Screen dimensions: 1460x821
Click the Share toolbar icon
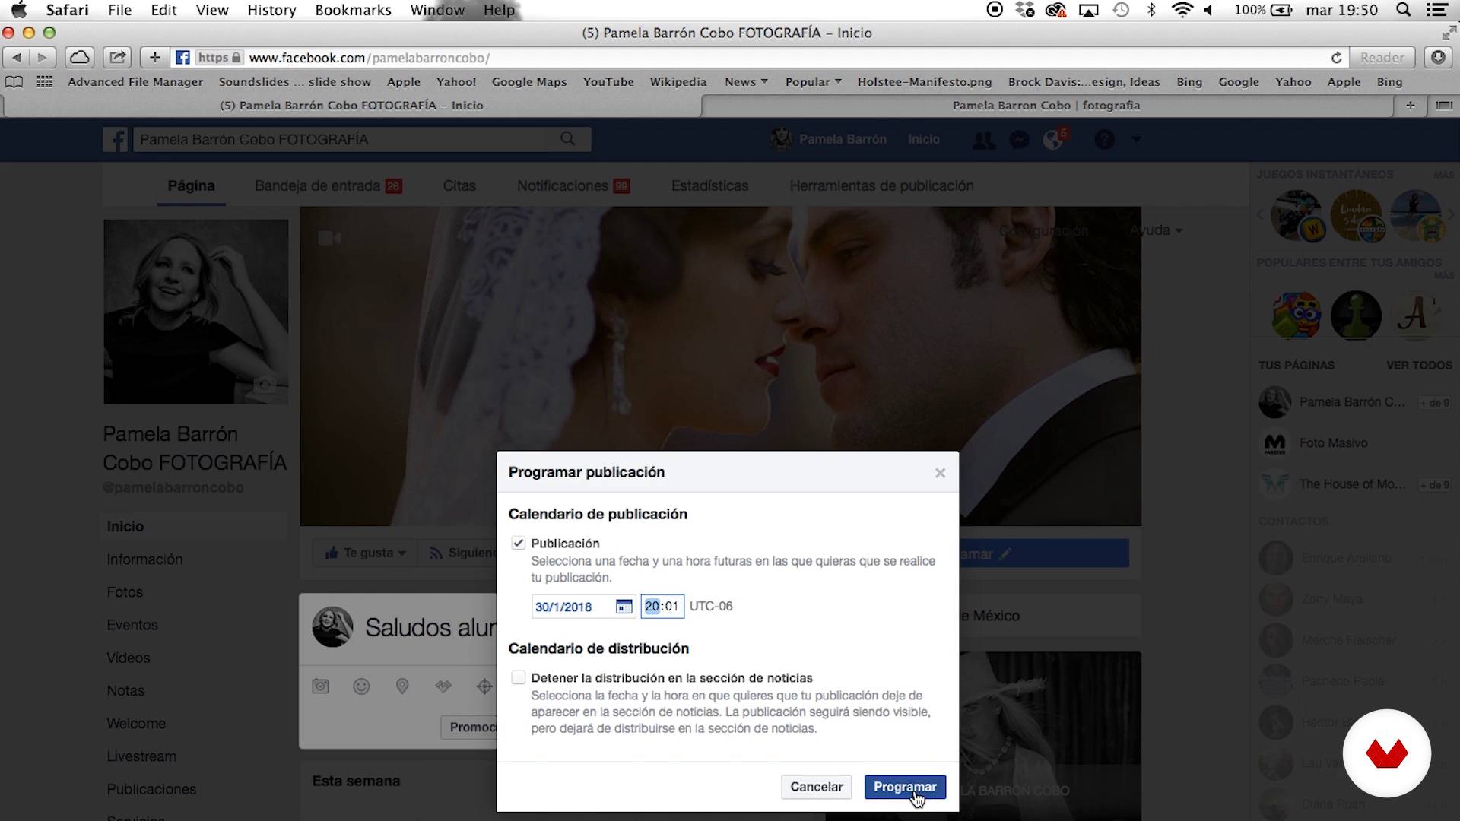tap(116, 57)
